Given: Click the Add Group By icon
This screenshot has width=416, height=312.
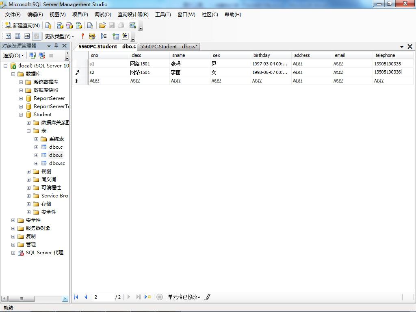Looking at the screenshot, I should [x=104, y=36].
